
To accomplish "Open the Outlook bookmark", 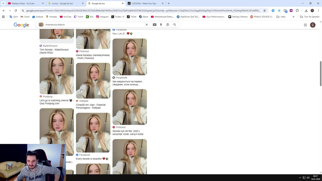I will coord(37,17).
